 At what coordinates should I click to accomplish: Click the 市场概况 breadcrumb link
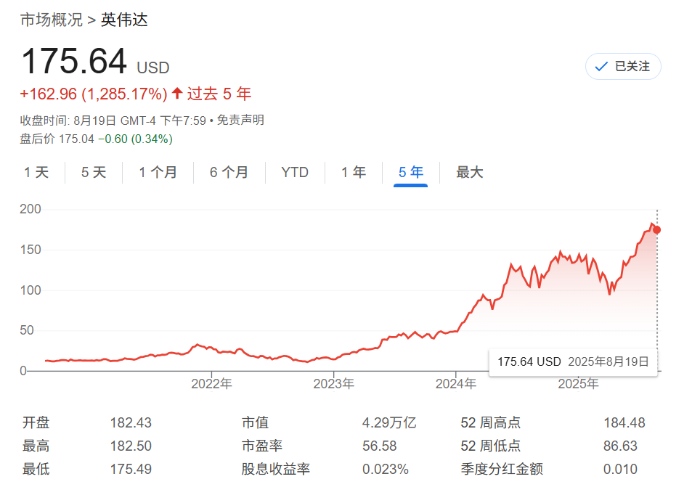[52, 20]
